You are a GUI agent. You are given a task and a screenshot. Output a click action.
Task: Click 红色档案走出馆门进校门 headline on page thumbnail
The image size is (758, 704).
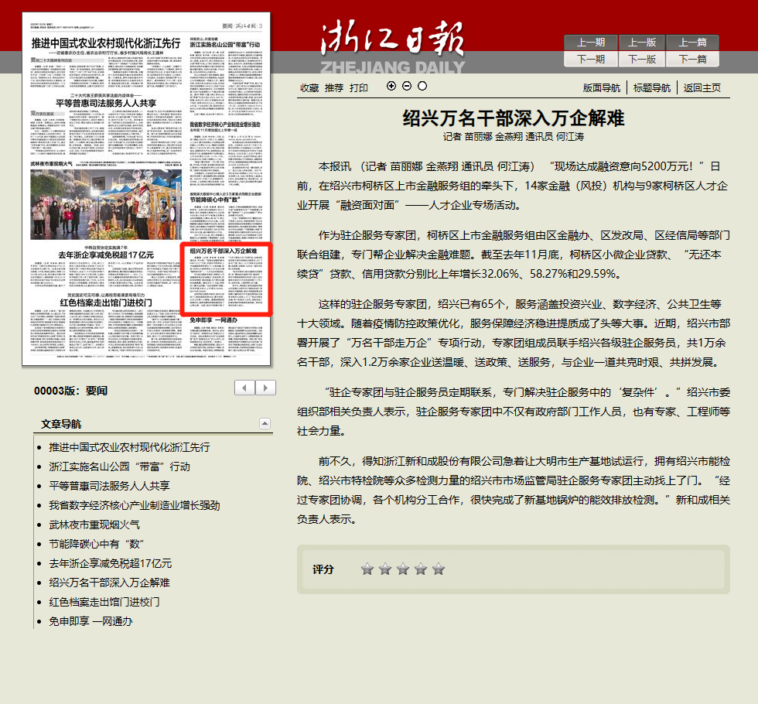106,302
